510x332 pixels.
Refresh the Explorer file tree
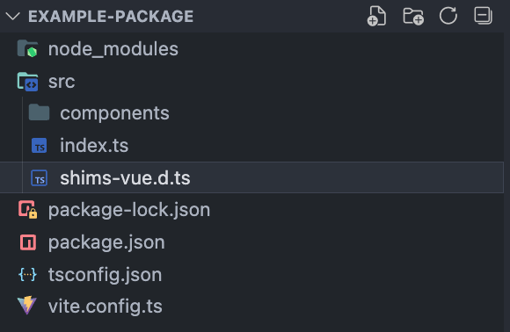click(x=448, y=16)
